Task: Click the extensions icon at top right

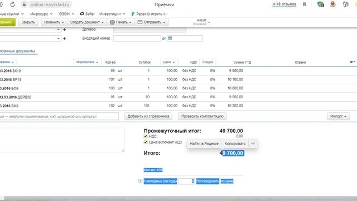Action: [345, 4]
